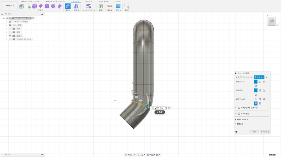Click the Insert image icon
281x157 pixels.
pos(118,6)
